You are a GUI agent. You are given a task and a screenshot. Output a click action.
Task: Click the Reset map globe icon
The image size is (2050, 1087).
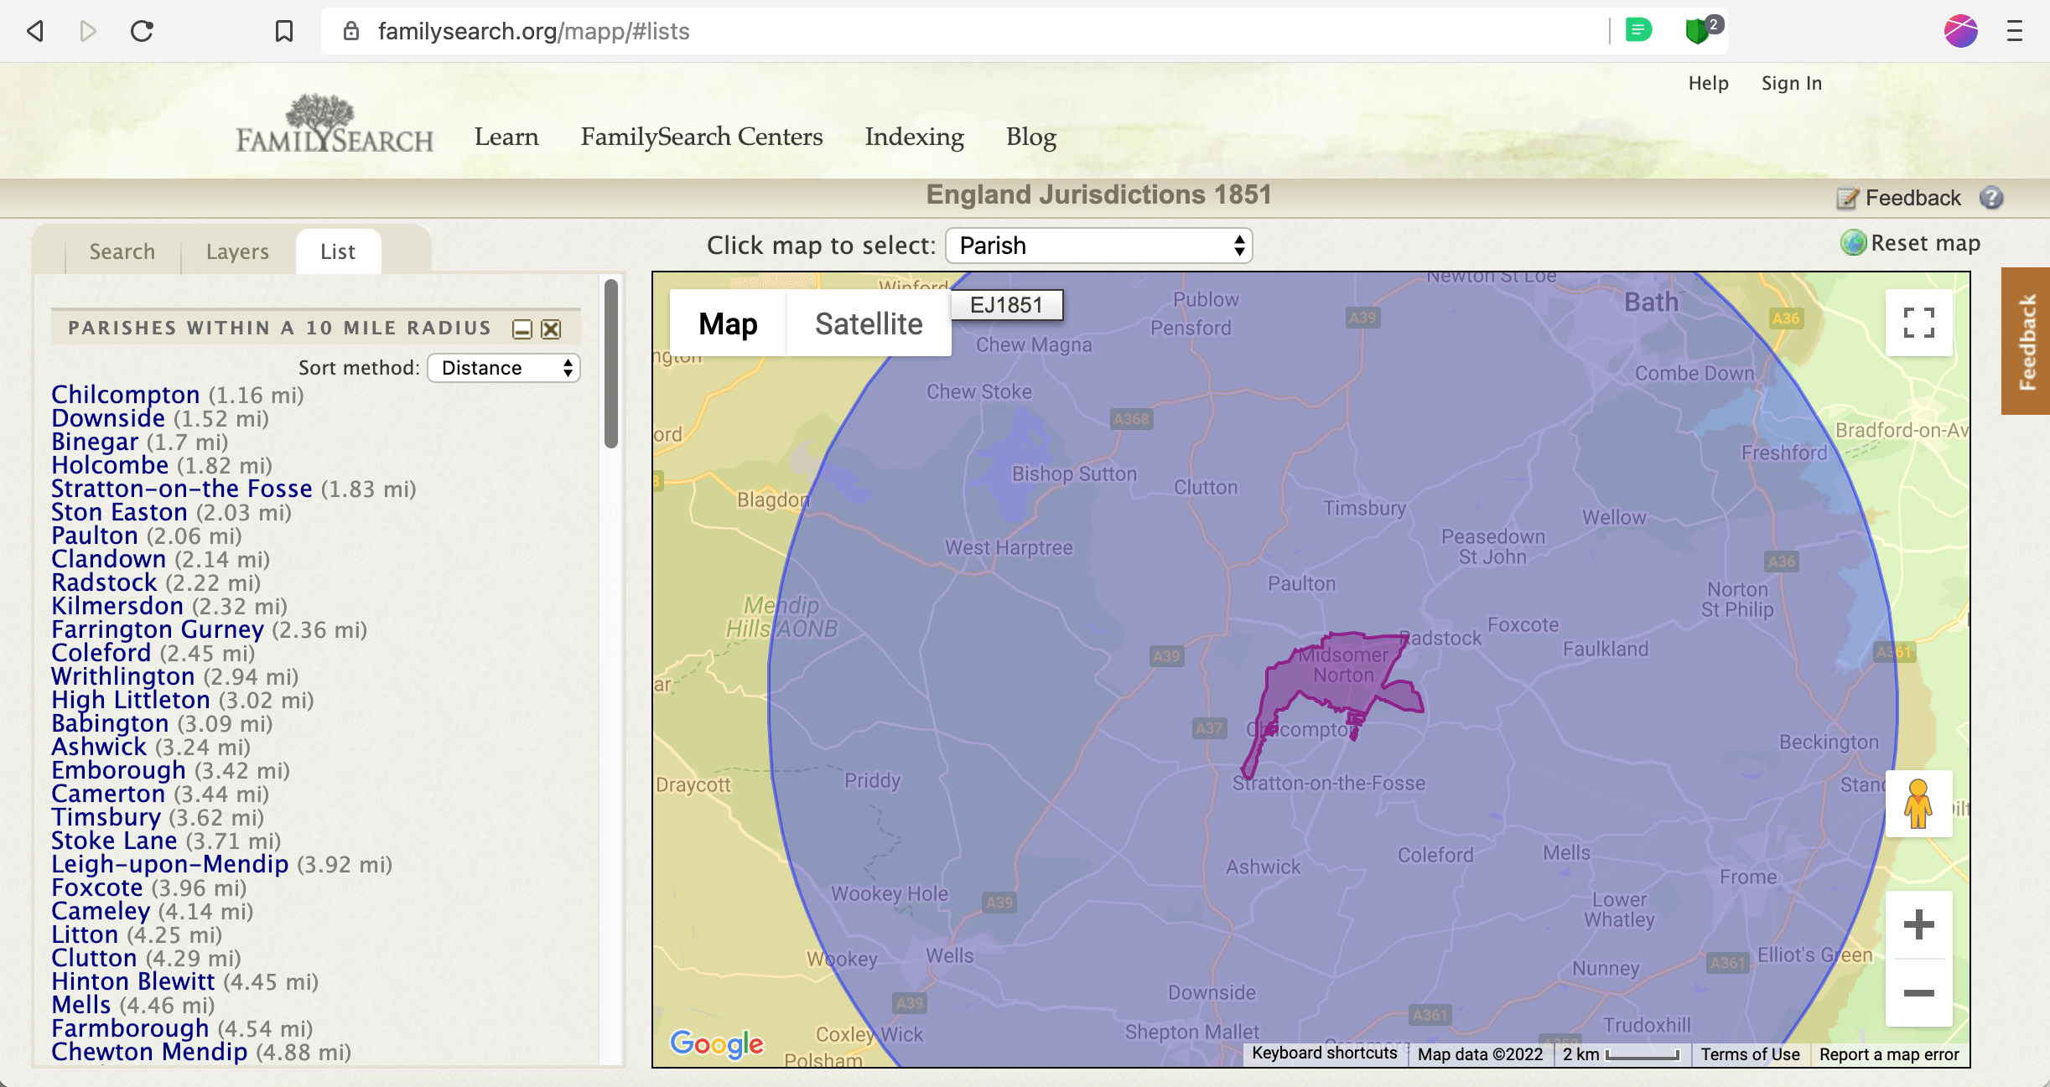[x=1853, y=243]
